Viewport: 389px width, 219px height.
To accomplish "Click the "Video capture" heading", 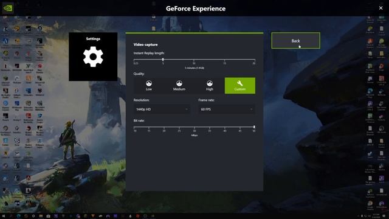I will (x=146, y=44).
